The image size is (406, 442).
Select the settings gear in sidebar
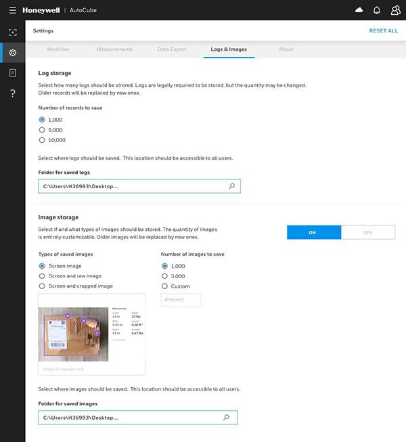point(13,53)
